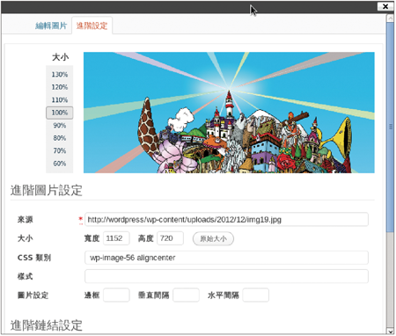
Task: Switch to the 編輯圖片 tab
Action: (51, 26)
